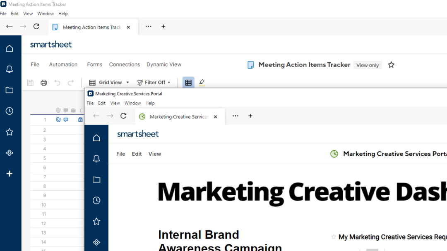
Task: Click the print icon in the Tracker toolbar
Action: click(44, 83)
